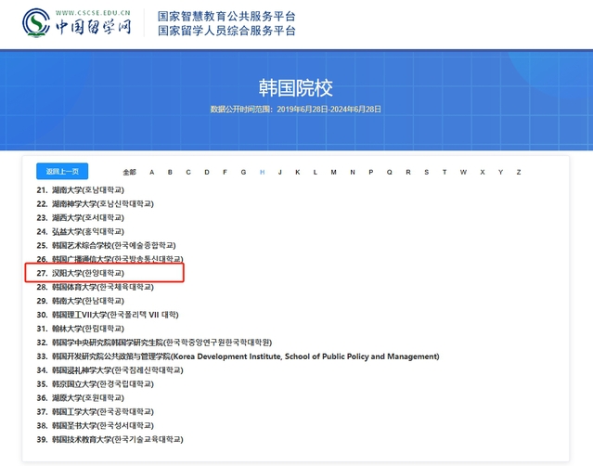
Task: Click the 中国留学网 logo
Action: pos(77,22)
